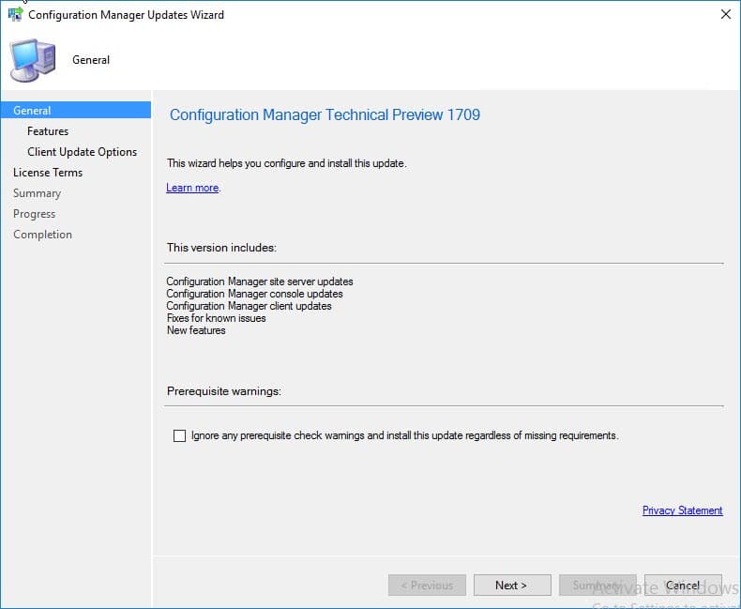Select the Progress step in sidebar
This screenshot has height=609, width=741.
coord(34,214)
